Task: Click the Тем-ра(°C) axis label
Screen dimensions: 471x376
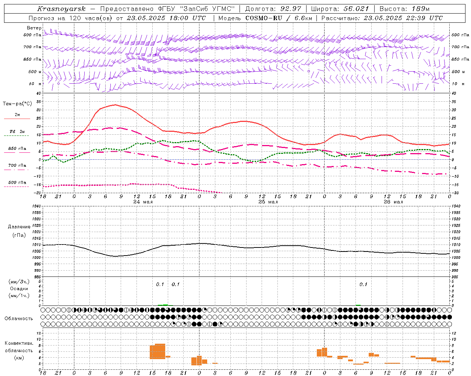Action: (17, 104)
